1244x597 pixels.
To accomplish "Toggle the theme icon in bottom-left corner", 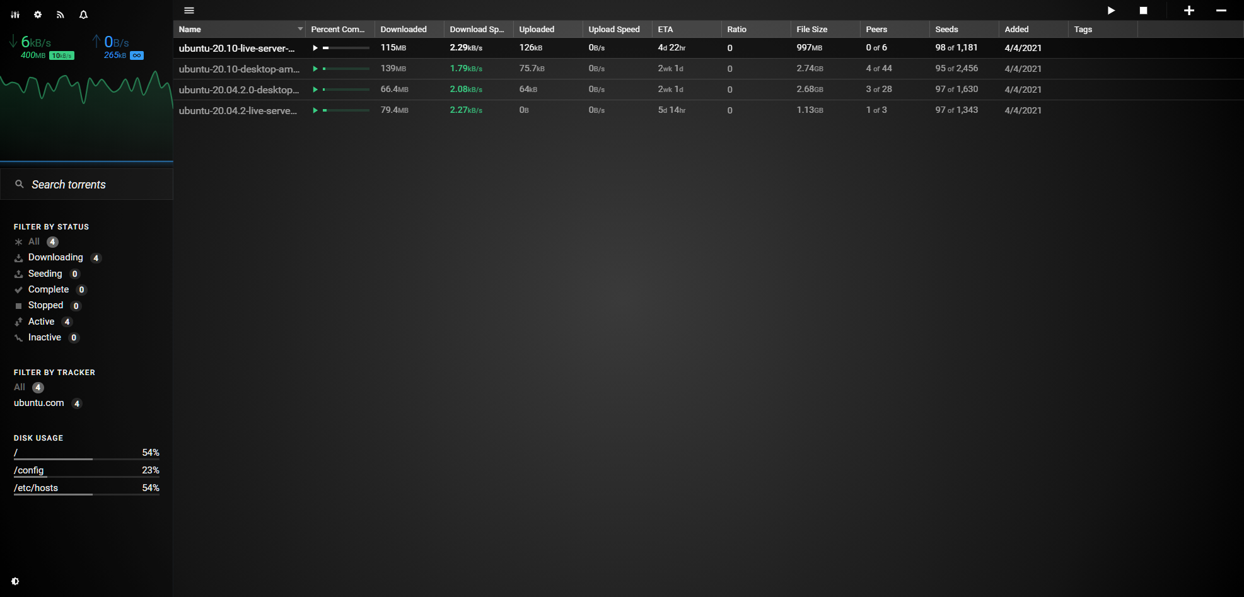I will (15, 581).
